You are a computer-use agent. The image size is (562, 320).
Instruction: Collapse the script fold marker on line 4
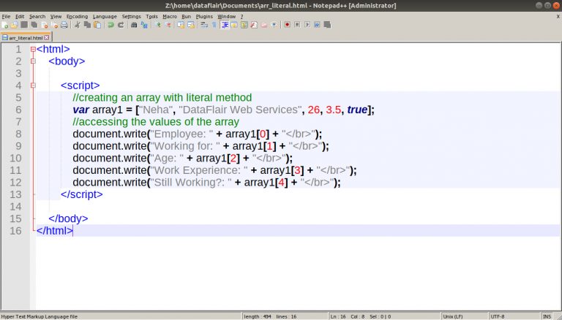coord(33,85)
